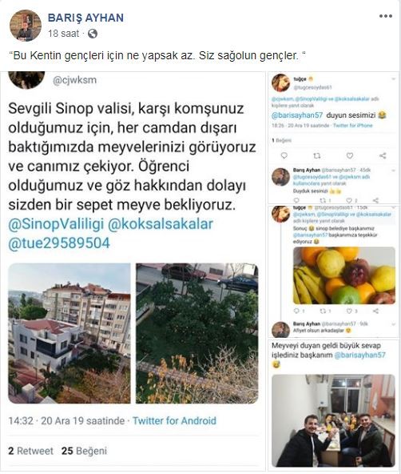
Task: Follow the @SinopValiligi mention link
Action: coord(56,224)
